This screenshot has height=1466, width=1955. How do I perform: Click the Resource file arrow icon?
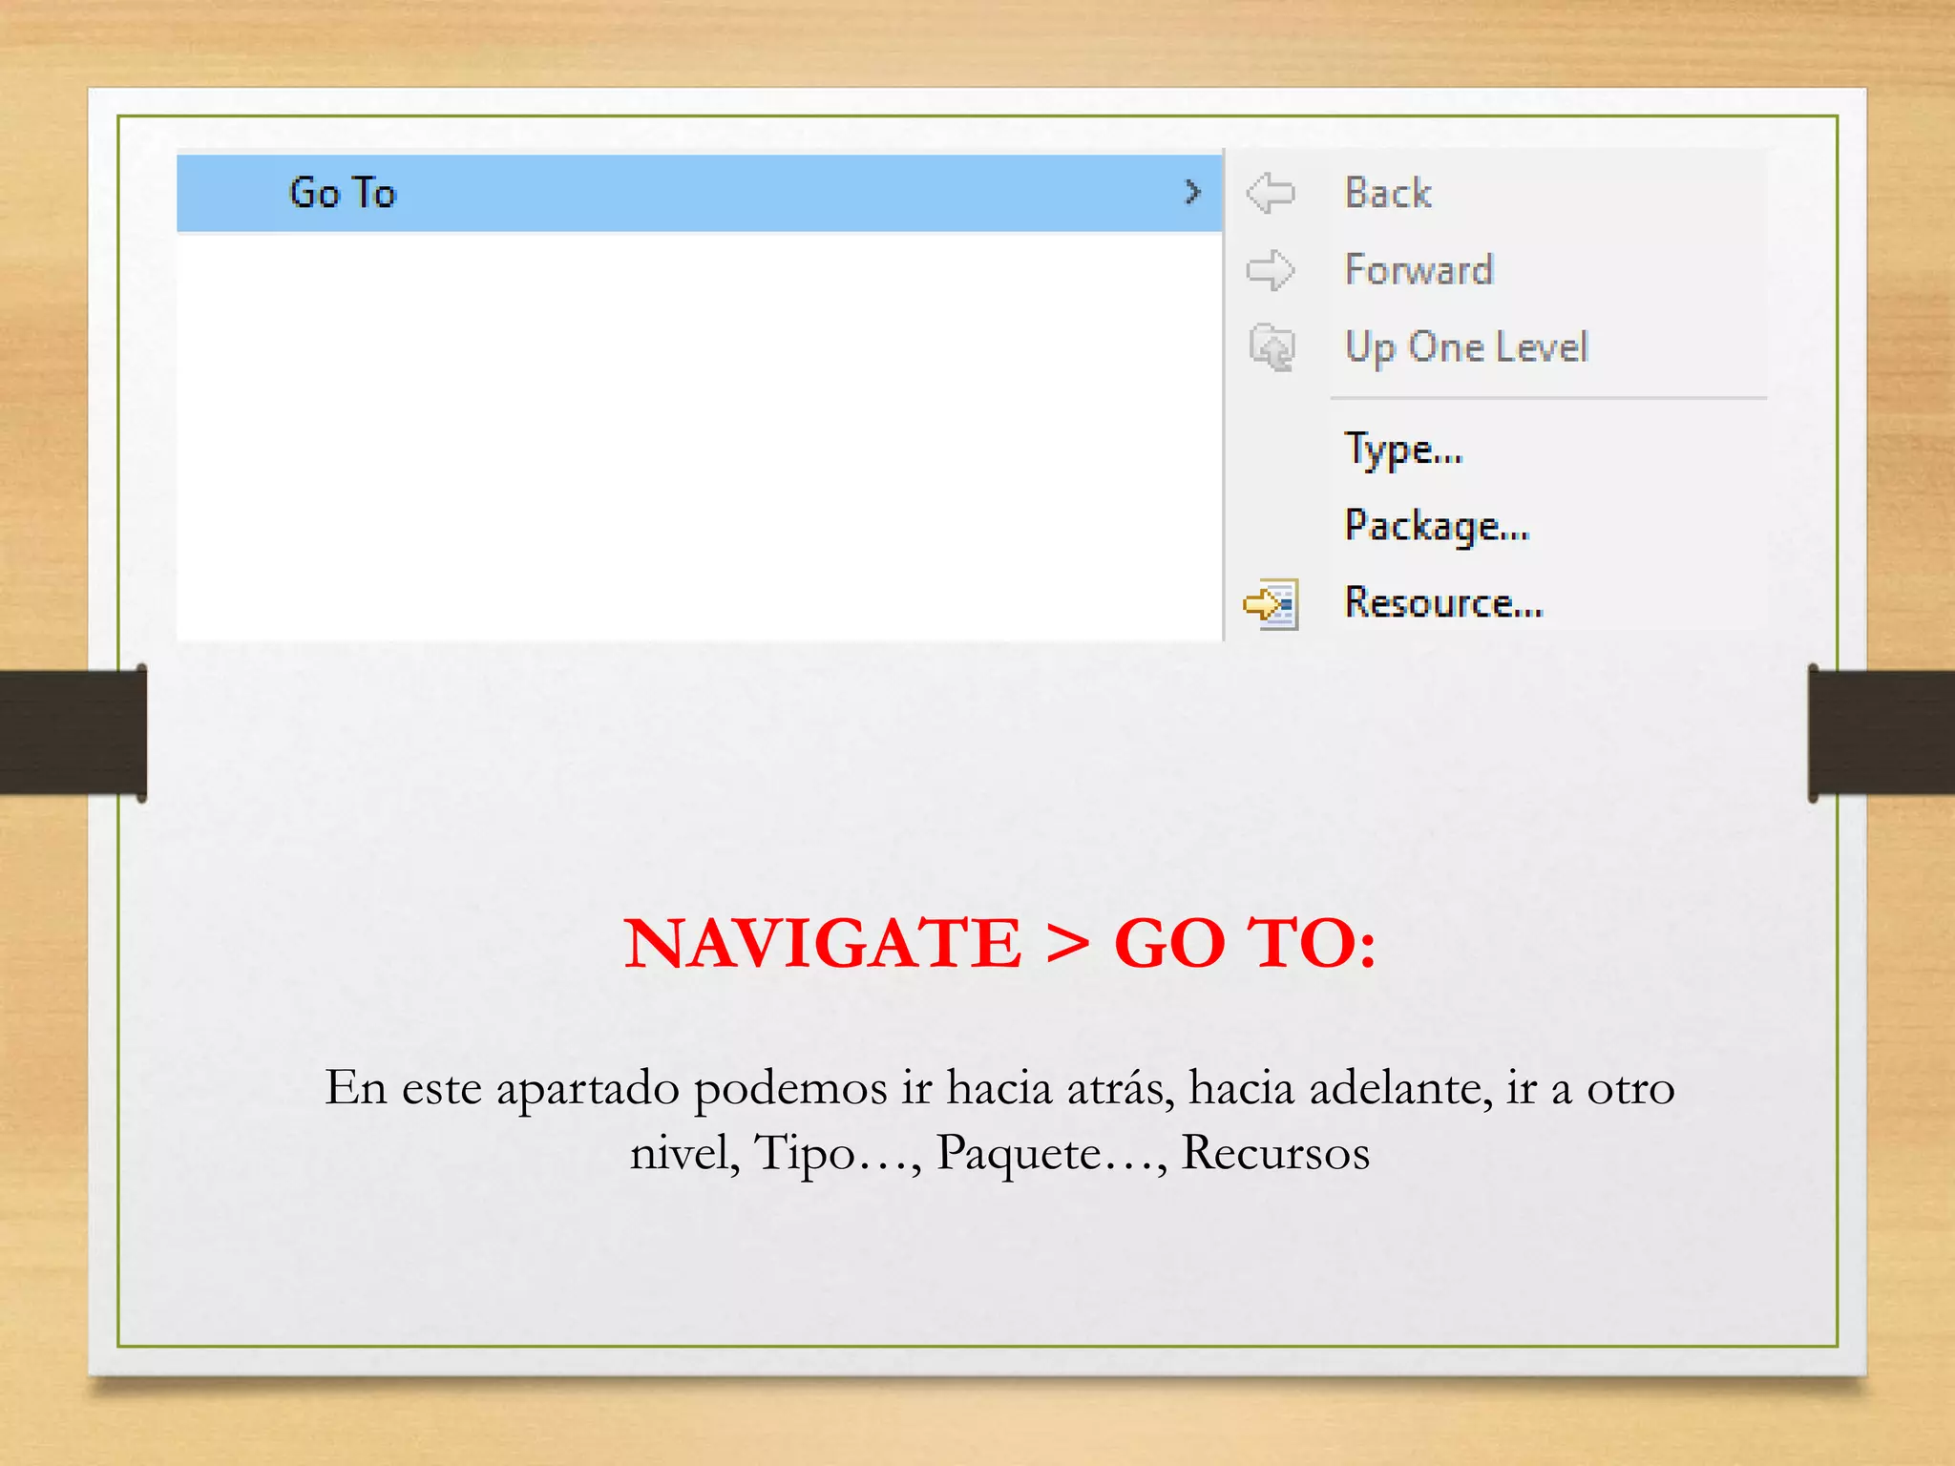(x=1271, y=604)
